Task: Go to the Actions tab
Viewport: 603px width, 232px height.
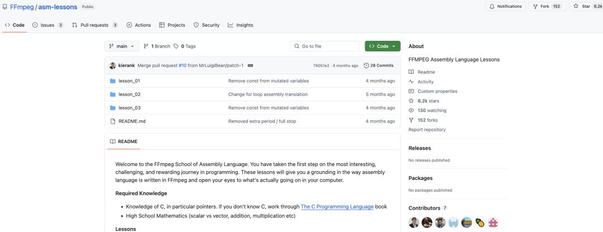Action: click(138, 25)
